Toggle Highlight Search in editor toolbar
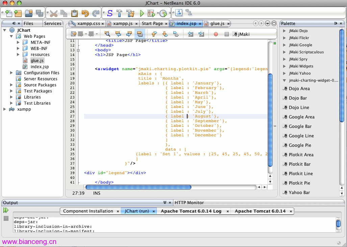Screen dimensions: 347x247 pyautogui.click(x=140, y=34)
